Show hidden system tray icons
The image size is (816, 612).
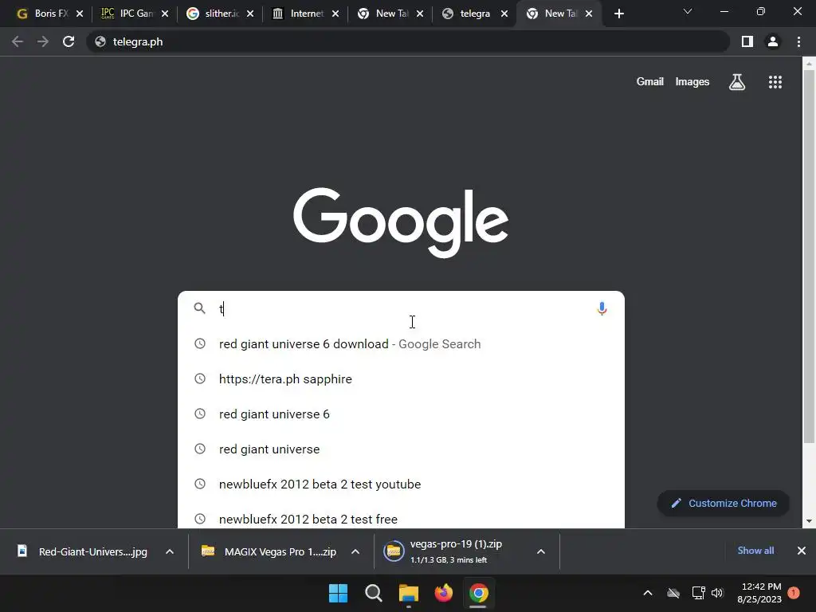point(648,593)
